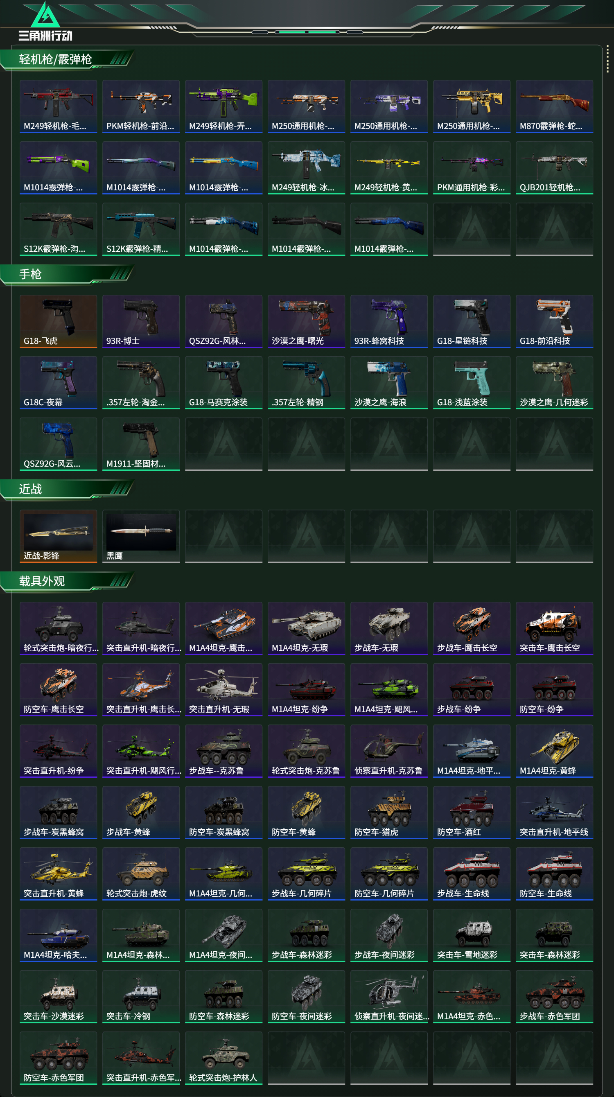The image size is (614, 1097).
Task: Choose the 黑鹰 melee knife skin
Action: pyautogui.click(x=141, y=536)
